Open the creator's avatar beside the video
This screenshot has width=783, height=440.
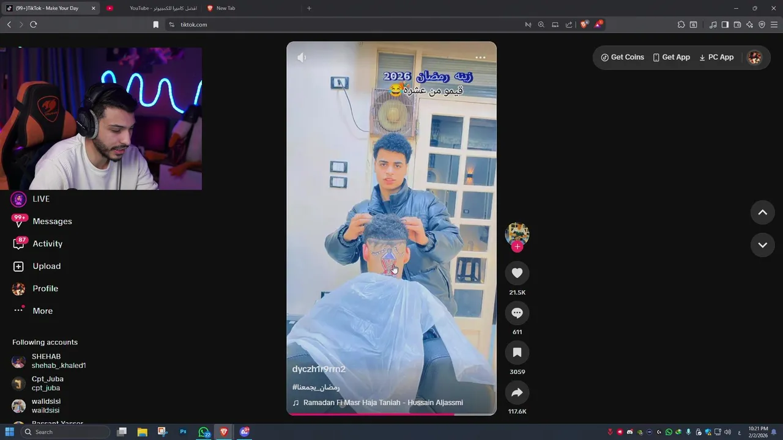pyautogui.click(x=517, y=234)
